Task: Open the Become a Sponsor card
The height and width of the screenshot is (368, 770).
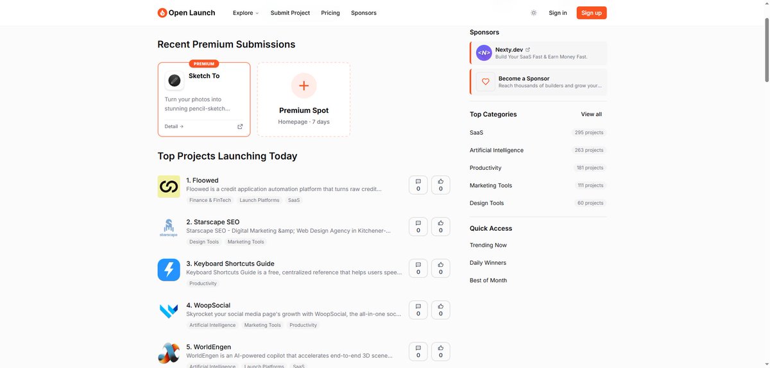Action: [538, 81]
